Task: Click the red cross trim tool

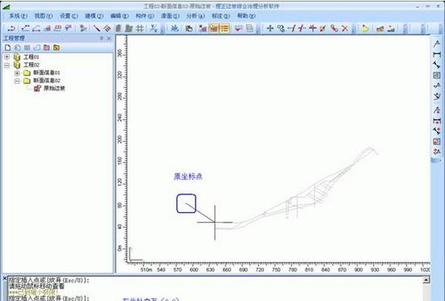Action: (x=312, y=28)
